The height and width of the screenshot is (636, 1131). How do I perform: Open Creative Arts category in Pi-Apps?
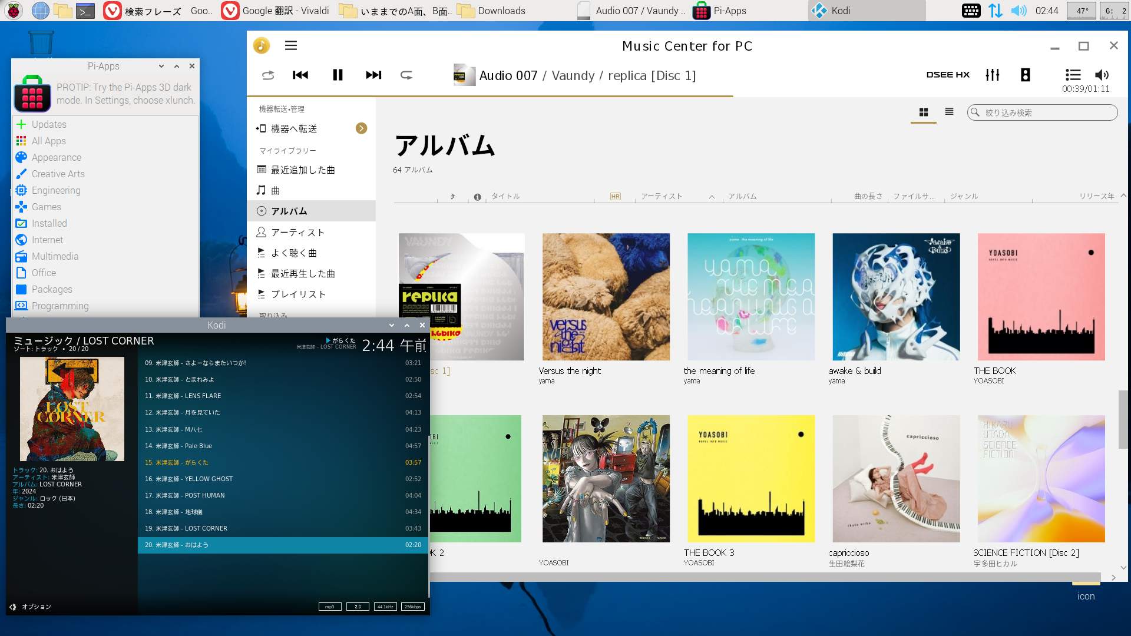[105, 174]
